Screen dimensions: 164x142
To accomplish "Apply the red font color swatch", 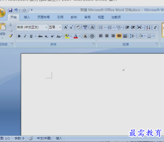I will pos(76,36).
